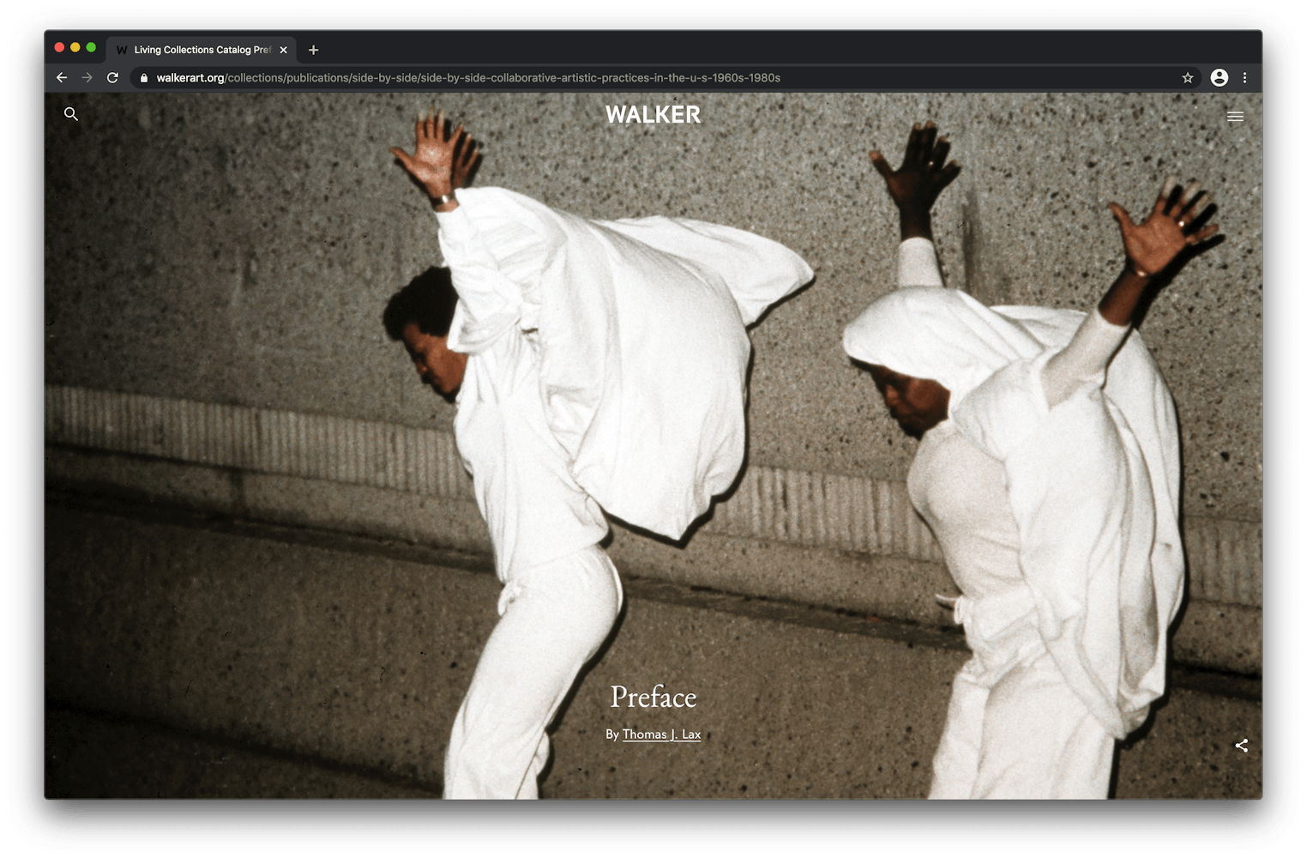Open the Chrome profile account icon
This screenshot has height=858, width=1307.
(x=1219, y=78)
